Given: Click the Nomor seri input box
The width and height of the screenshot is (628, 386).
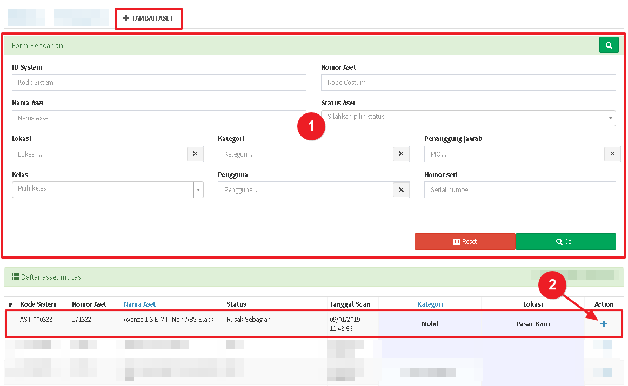Looking at the screenshot, I should 519,190.
